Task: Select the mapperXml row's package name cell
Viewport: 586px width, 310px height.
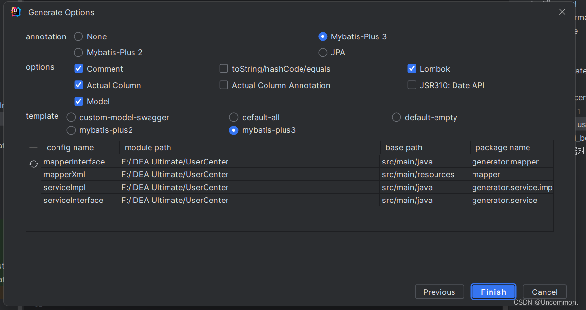Action: [511, 174]
